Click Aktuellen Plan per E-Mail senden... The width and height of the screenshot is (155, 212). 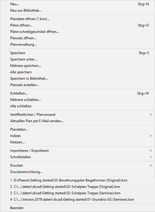tap(81, 121)
